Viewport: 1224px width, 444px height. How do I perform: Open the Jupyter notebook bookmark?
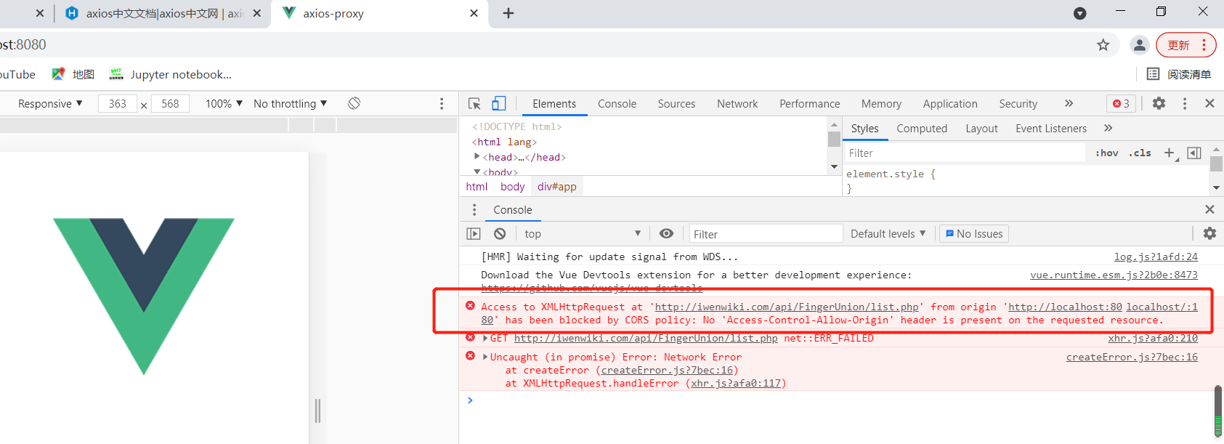[171, 74]
